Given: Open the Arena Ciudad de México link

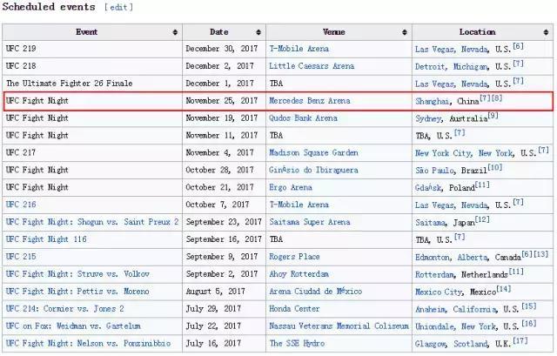Looking at the screenshot, I should click(x=315, y=292).
